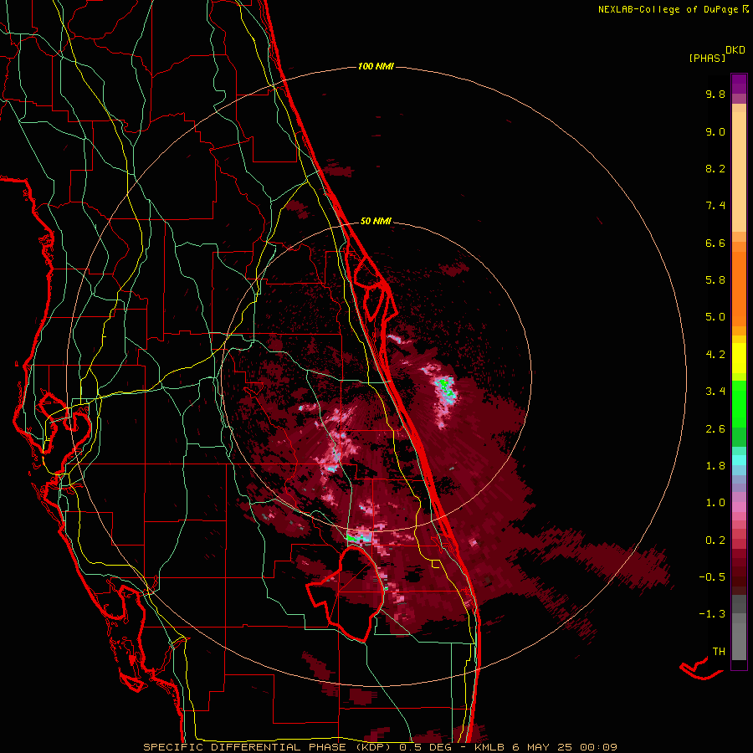Click the 3.4 legend value
This screenshot has height=753, width=753.
point(715,392)
